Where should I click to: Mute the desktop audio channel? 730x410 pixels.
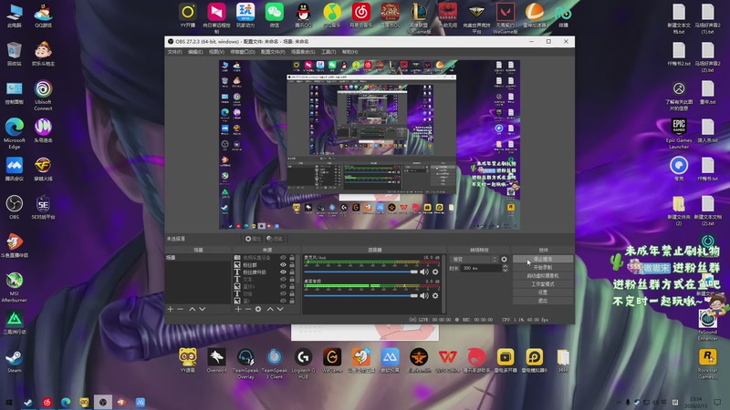(424, 295)
